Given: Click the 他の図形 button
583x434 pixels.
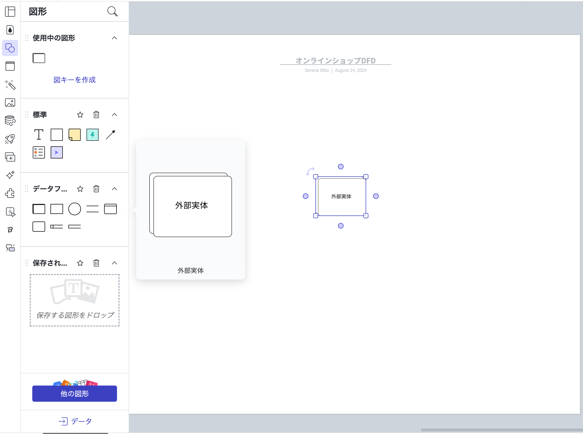Looking at the screenshot, I should pos(75,394).
